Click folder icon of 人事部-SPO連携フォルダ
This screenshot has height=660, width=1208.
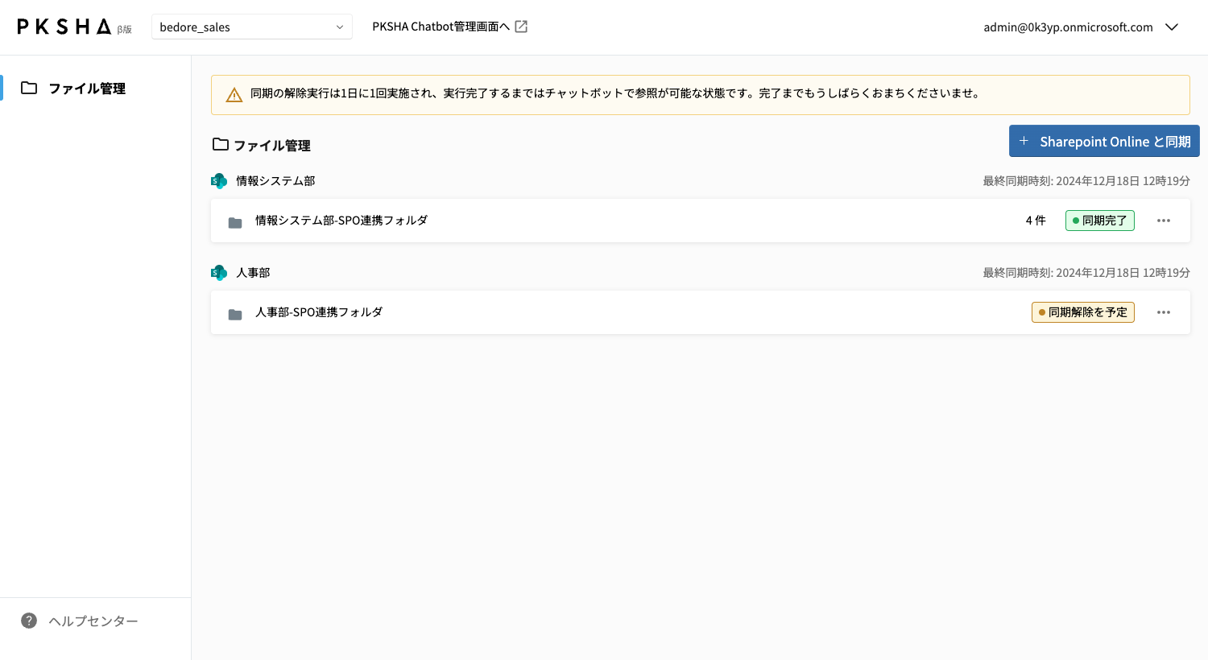pyautogui.click(x=235, y=314)
